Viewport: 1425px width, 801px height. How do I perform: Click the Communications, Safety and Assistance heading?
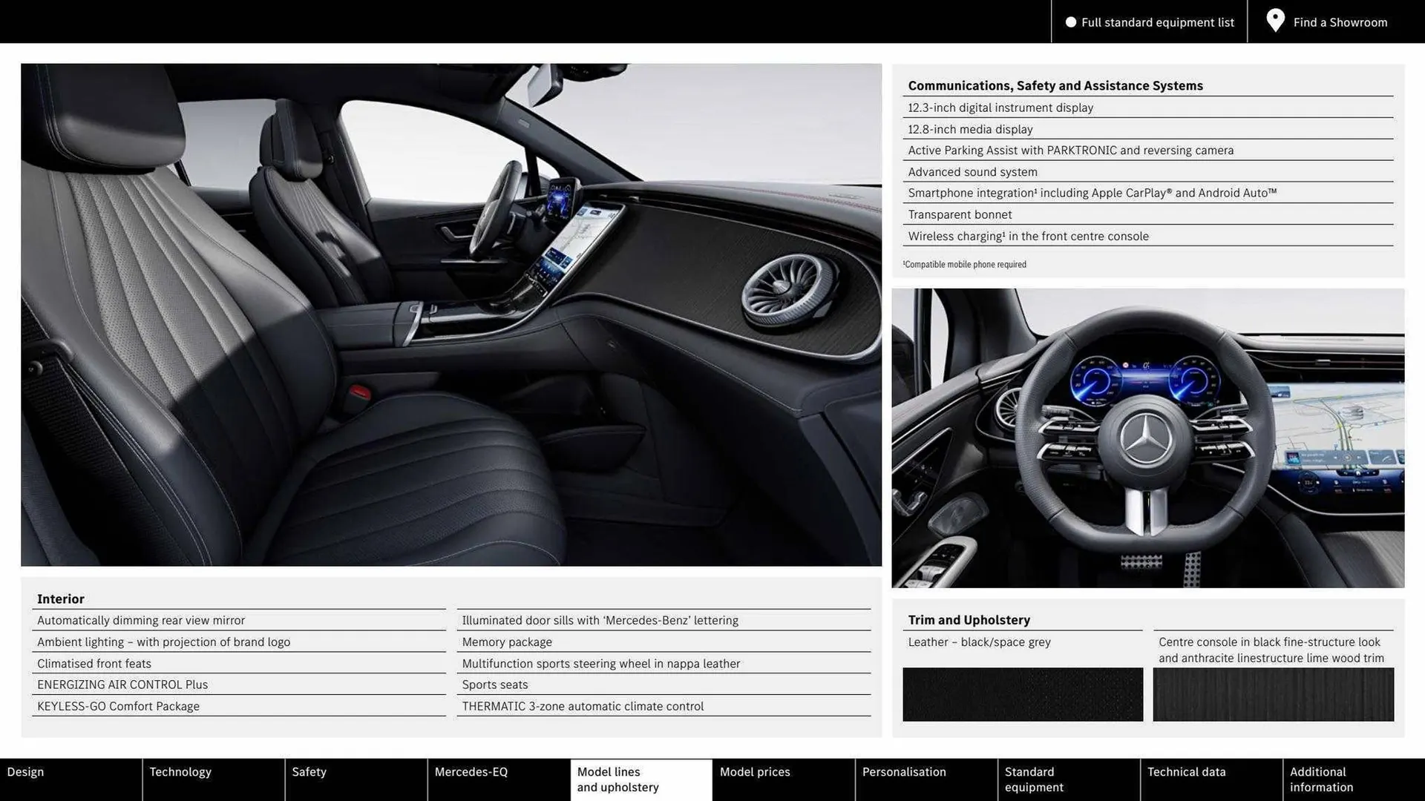point(1055,85)
